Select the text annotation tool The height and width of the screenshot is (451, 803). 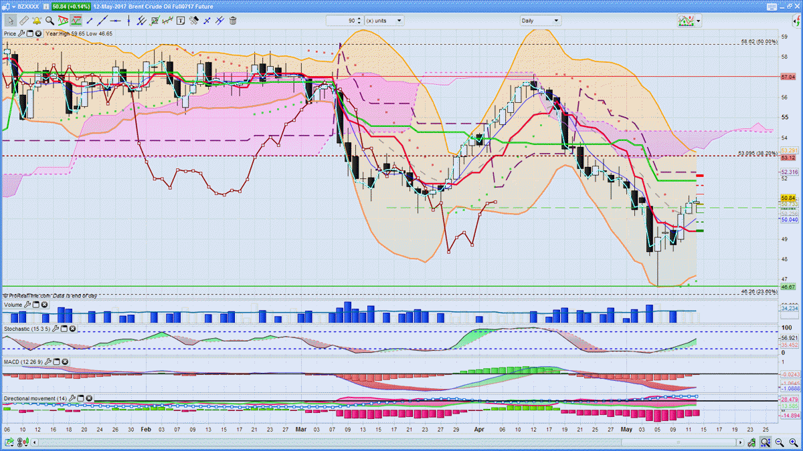pos(181,21)
